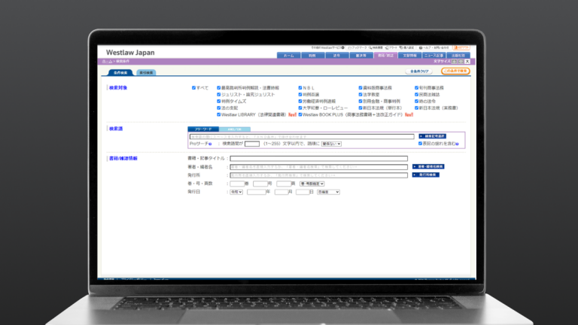
Task: Click the free-word search text field
Action: pos(302,137)
